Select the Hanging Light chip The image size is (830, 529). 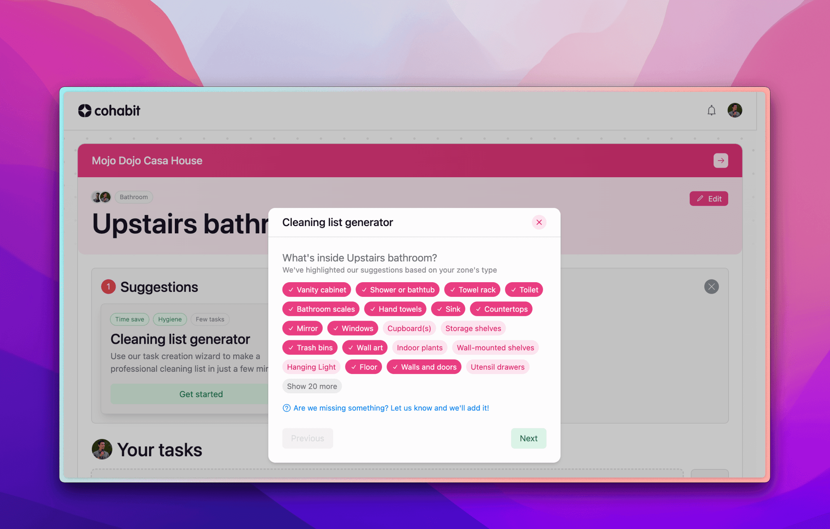coord(311,367)
